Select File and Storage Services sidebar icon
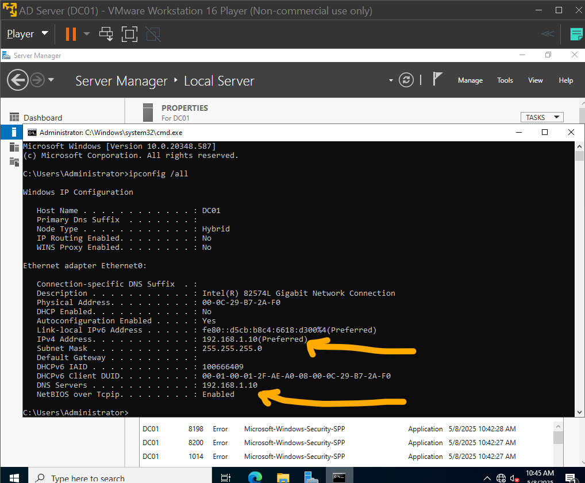The width and height of the screenshot is (585, 483). click(x=14, y=162)
